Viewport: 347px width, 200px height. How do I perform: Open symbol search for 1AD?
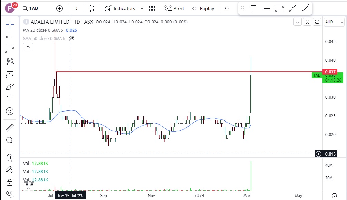(x=30, y=8)
